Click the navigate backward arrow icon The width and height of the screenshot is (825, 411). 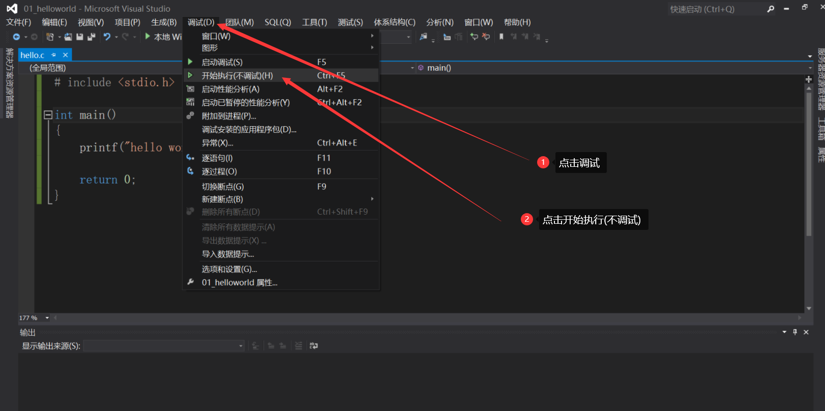[x=16, y=37]
